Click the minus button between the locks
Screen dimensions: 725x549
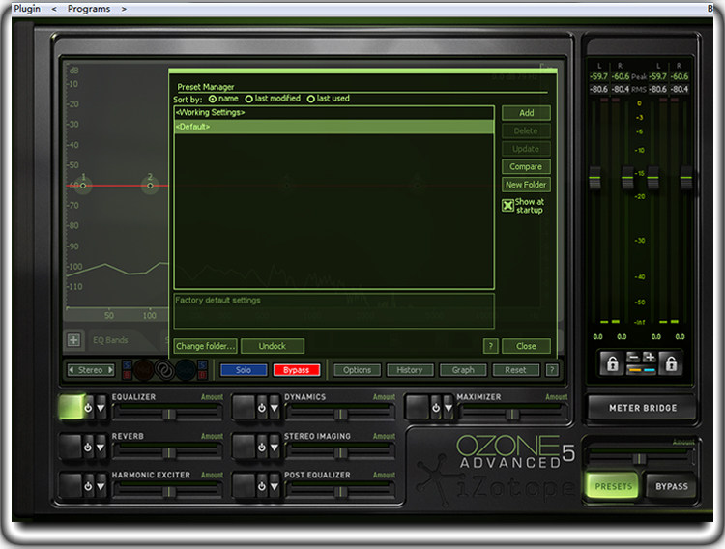pos(633,357)
